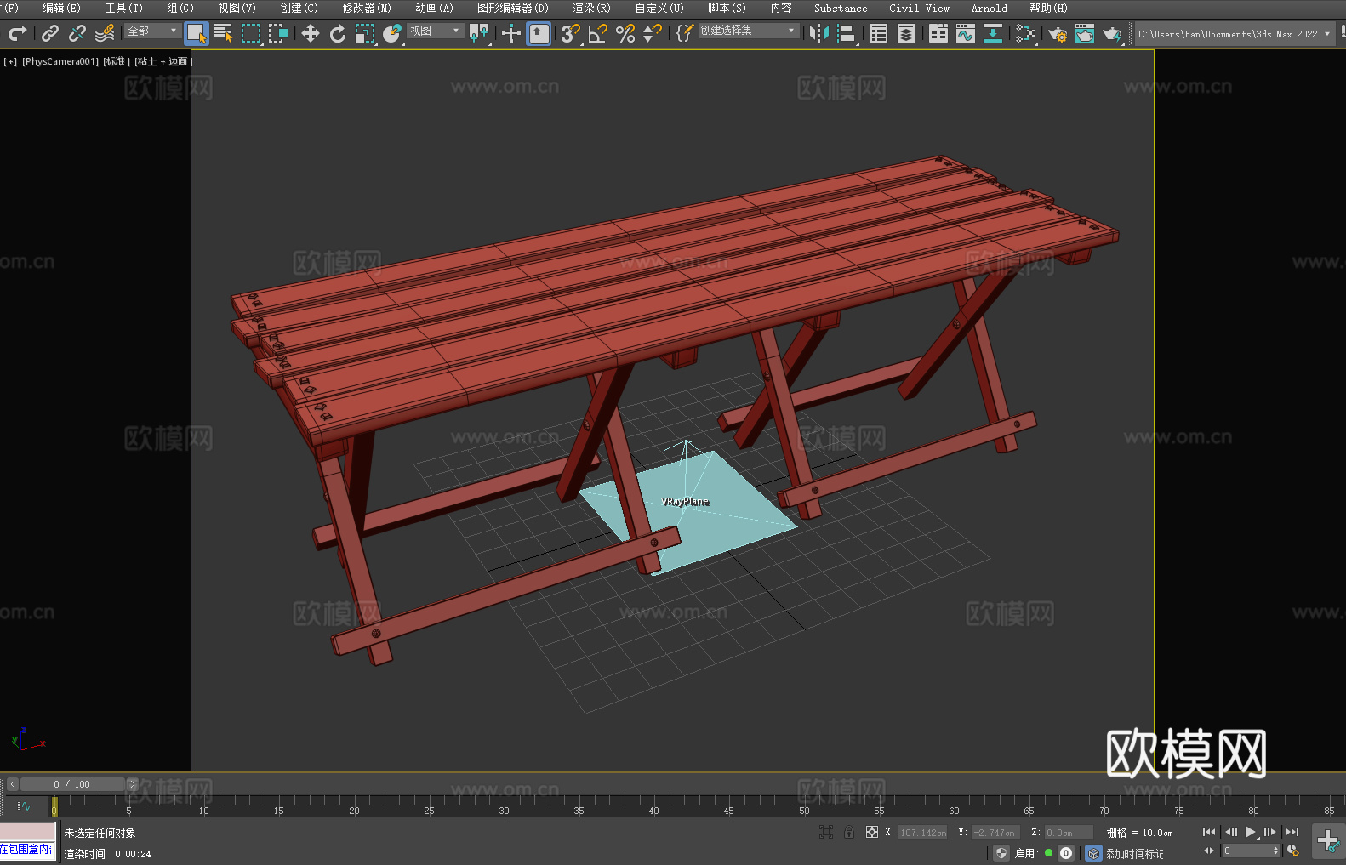Open the [PhysCamera001] viewport camera menu
This screenshot has width=1346, height=865.
click(60, 61)
